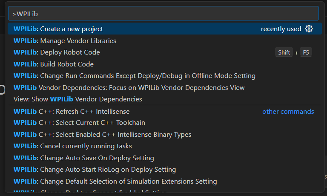Choose Change Auto Start RioLog on Deploy Setting

[95, 170]
